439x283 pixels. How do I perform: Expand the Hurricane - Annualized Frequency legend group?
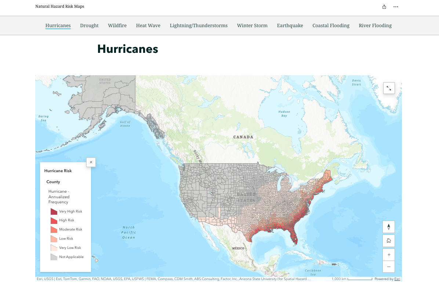[59, 197]
